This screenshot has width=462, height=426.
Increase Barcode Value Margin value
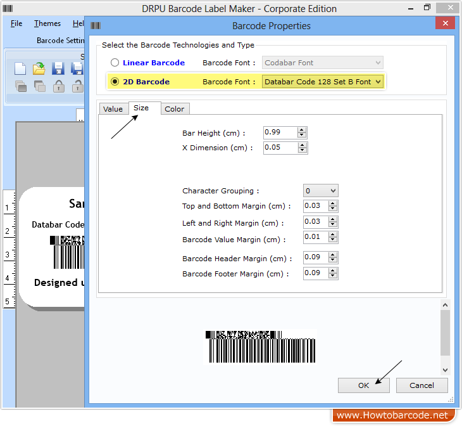(x=333, y=235)
